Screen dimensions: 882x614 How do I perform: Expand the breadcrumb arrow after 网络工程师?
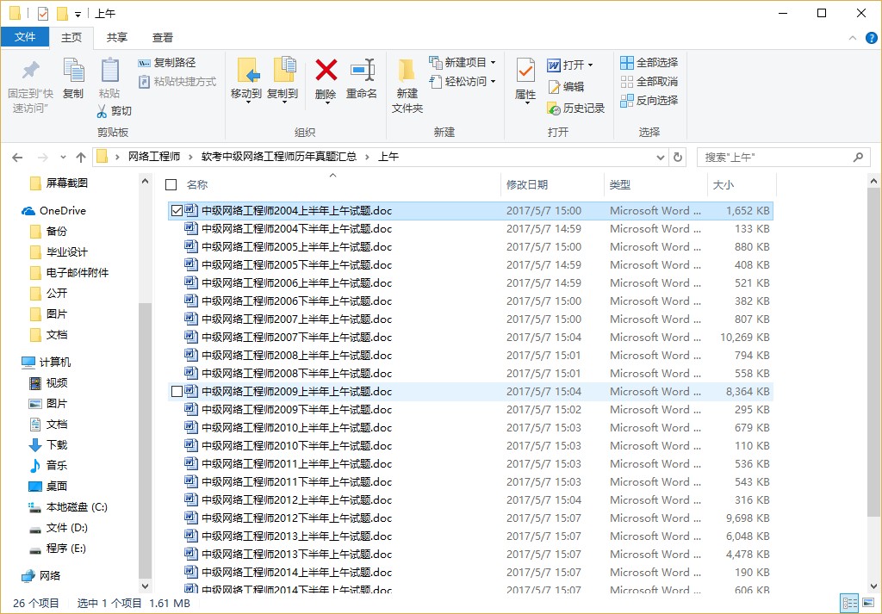coord(190,158)
